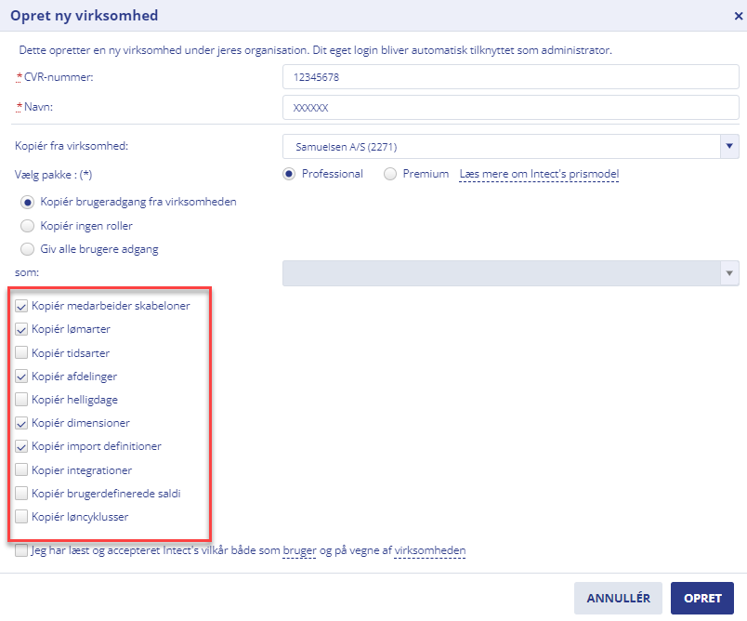Viewport: 747px width, 621px height.
Task: Open the Kopiér fra virksomhed dropdown arrow
Action: pos(729,146)
